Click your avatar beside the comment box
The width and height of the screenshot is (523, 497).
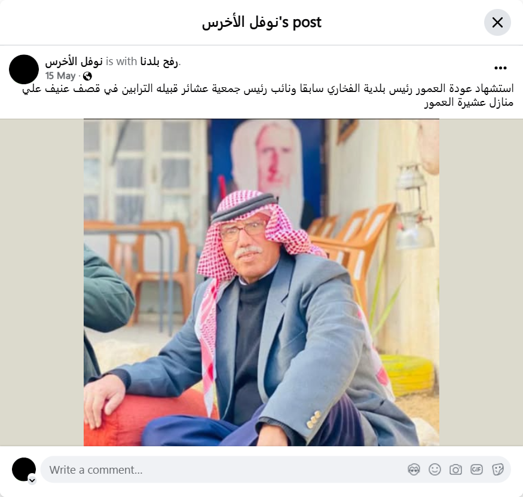point(24,470)
